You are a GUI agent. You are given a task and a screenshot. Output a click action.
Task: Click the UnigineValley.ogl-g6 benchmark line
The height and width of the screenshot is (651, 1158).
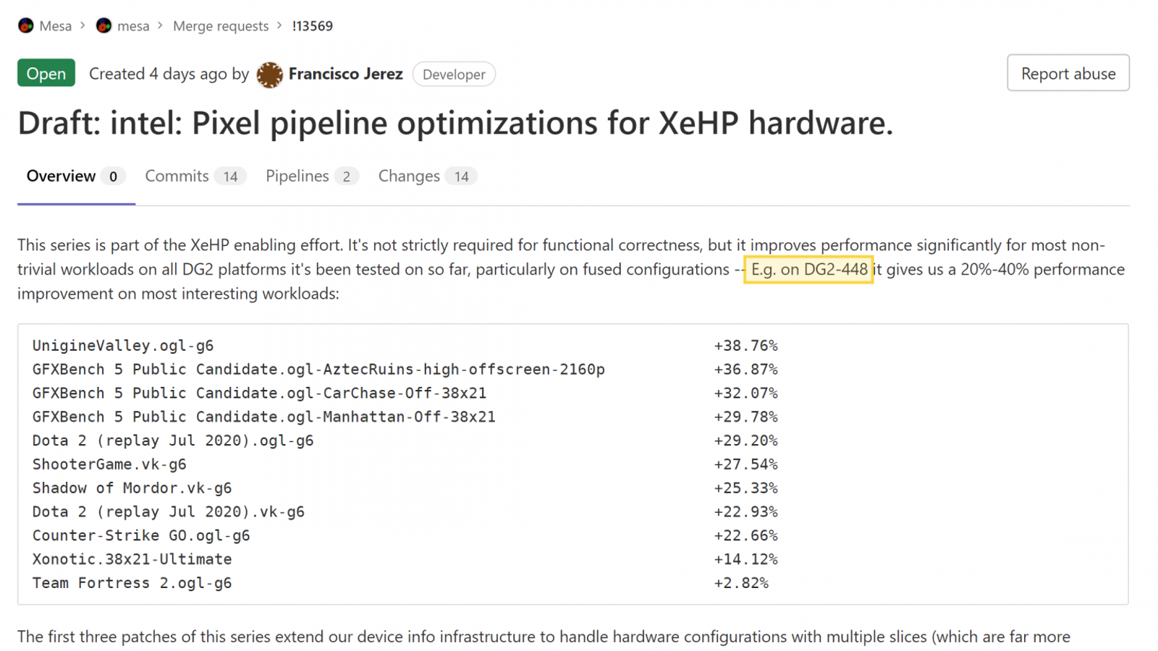[x=123, y=346]
